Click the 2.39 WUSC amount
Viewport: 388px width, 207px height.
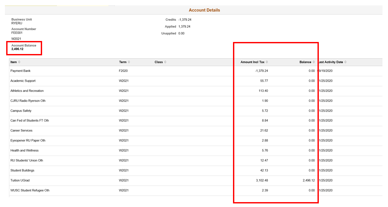click(x=265, y=190)
